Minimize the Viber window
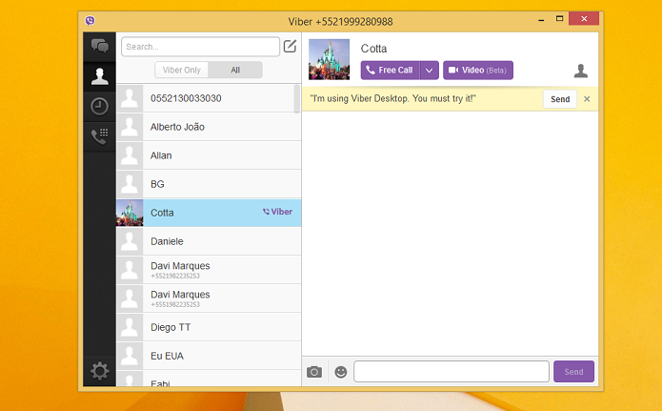The height and width of the screenshot is (411, 662). pyautogui.click(x=541, y=19)
